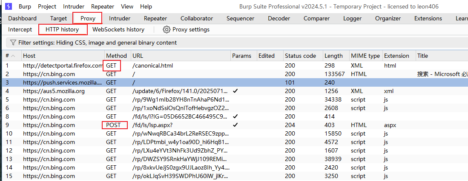Image resolution: width=468 pixels, height=181 pixels.
Task: Click the Params checkmark in row 8
Action: [235, 116]
